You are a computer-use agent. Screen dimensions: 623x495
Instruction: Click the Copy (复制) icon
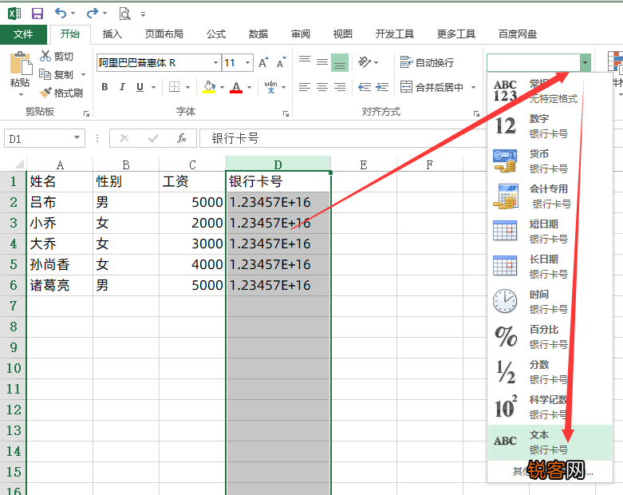pos(45,74)
